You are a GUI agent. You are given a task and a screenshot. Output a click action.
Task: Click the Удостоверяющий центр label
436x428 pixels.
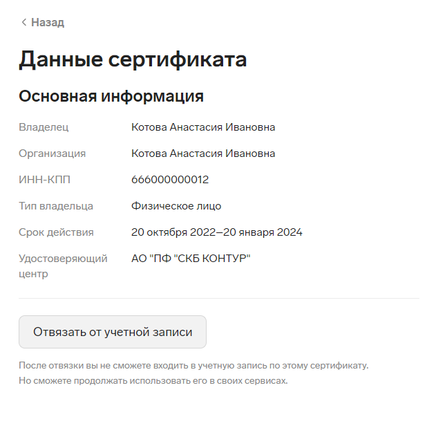(63, 266)
